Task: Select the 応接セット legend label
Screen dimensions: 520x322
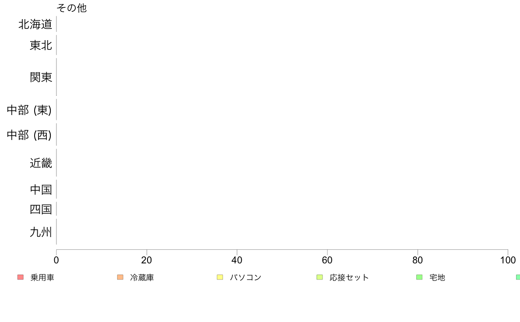Action: click(x=349, y=277)
